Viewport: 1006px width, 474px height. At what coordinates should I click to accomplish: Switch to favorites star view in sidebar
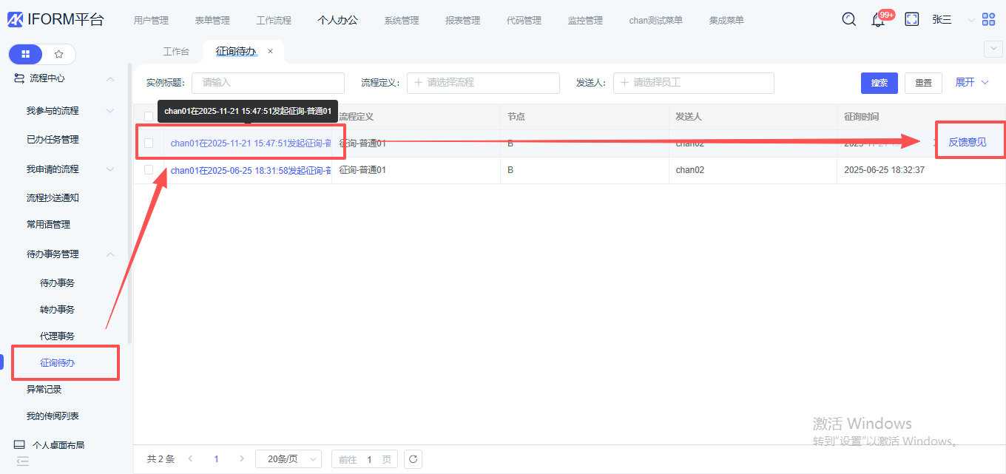tap(59, 54)
